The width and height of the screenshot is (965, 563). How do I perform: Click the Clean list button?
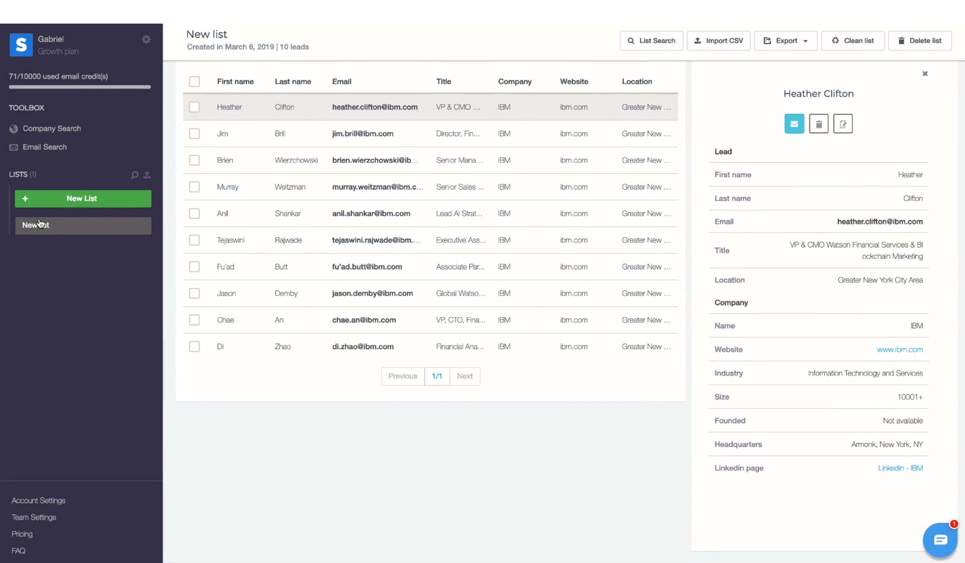(x=852, y=41)
